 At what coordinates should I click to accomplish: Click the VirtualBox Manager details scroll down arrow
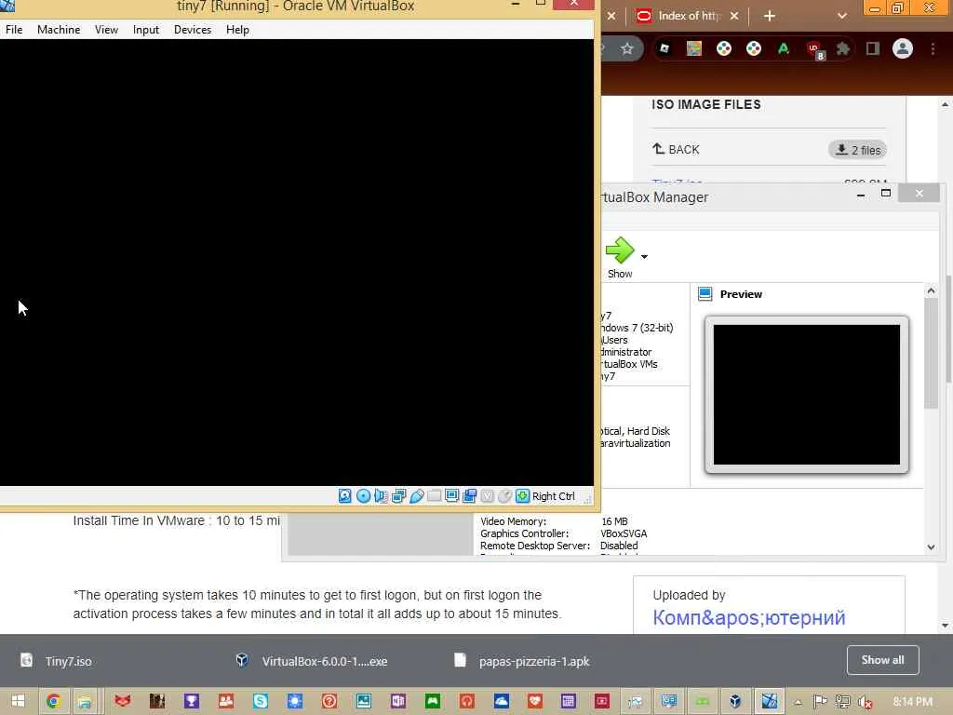[931, 546]
